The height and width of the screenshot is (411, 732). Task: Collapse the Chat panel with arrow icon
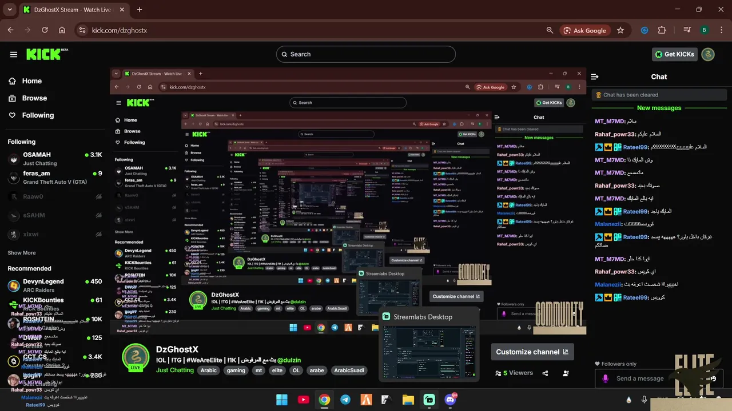pos(595,76)
